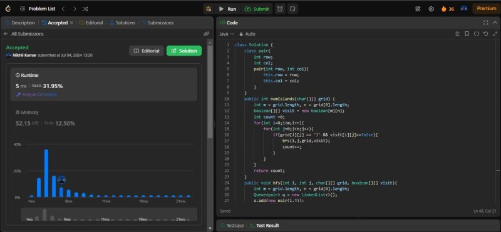The image size is (501, 232).
Task: Select the Runtime stats card
Action: (x=104, y=84)
